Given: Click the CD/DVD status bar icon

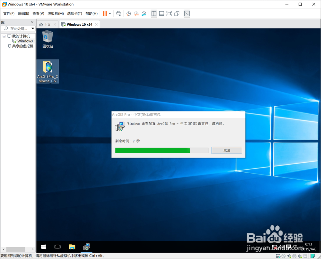Looking at the screenshot, I should 283,256.
